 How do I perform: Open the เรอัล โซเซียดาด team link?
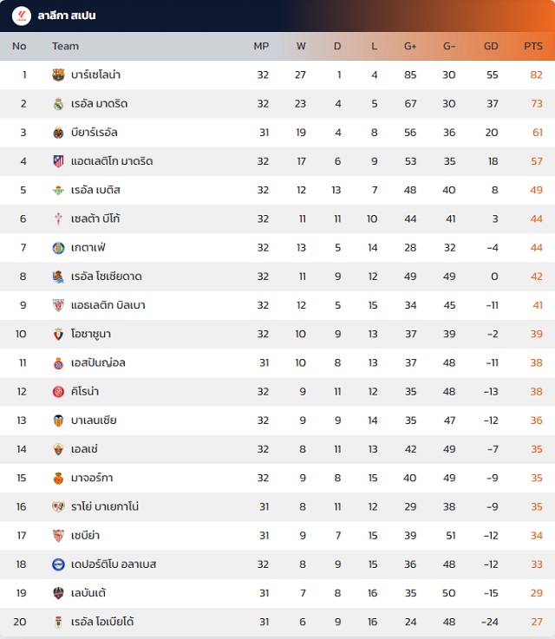pos(106,277)
